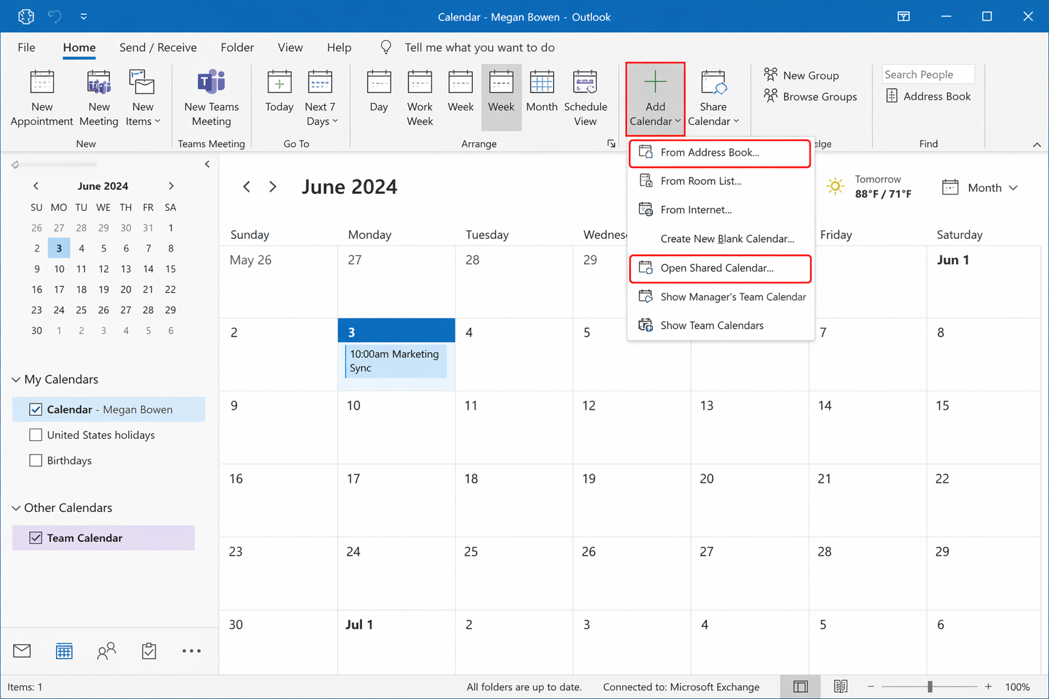This screenshot has width=1049, height=699.
Task: Open the Marketing Sync event
Action: click(395, 361)
